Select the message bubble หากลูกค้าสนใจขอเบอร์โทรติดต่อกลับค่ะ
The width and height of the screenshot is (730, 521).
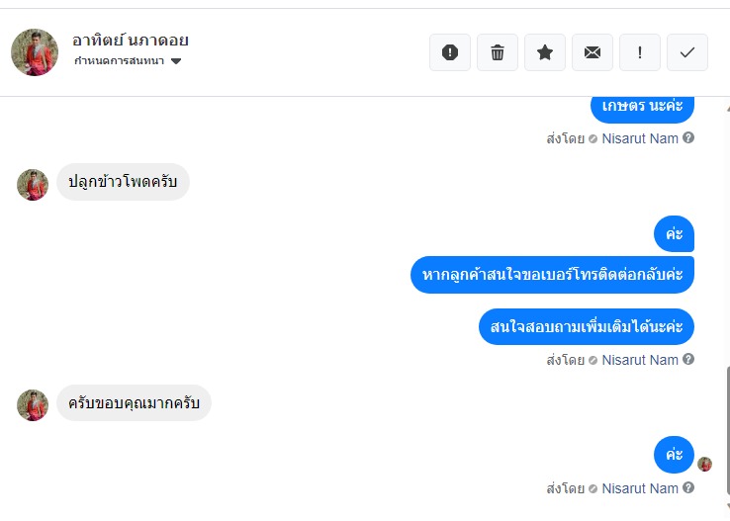552,274
